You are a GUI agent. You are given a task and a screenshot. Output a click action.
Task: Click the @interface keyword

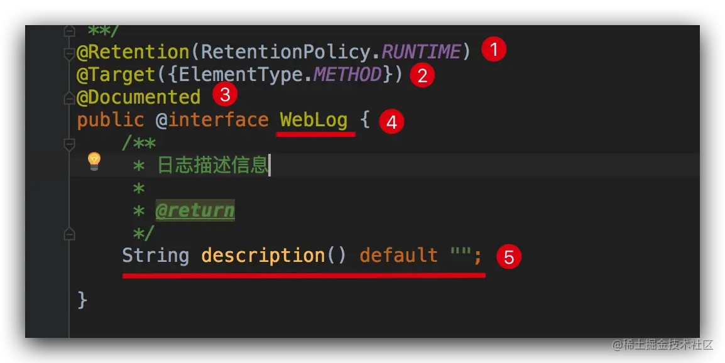coord(212,120)
